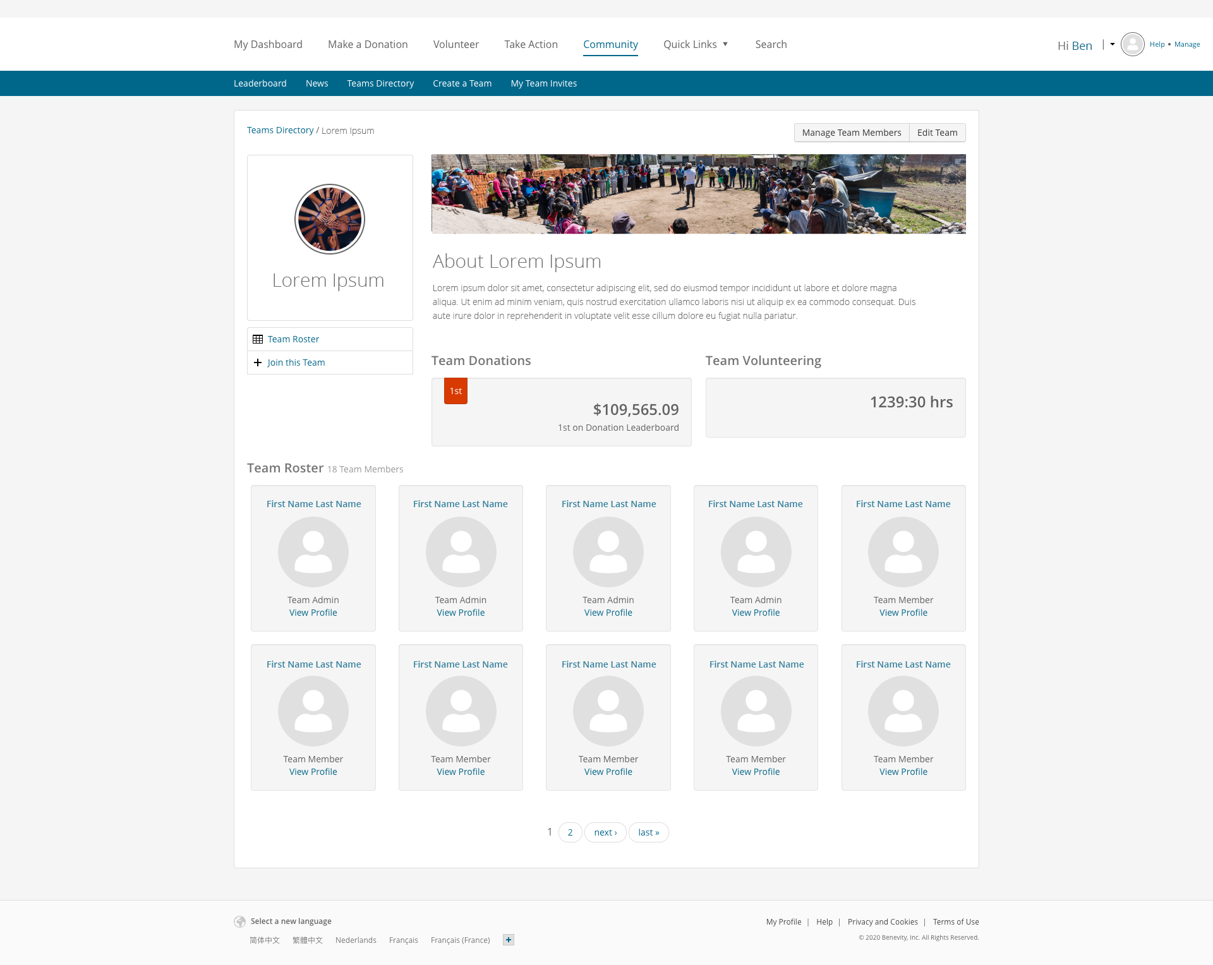Follow the Teams Directory breadcrumb link
The image size is (1213, 965).
tap(280, 130)
